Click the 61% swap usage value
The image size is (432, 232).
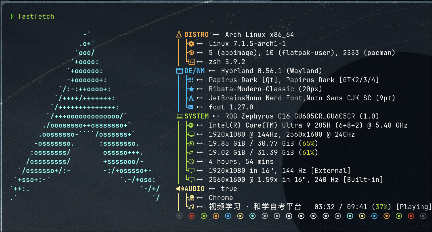pyautogui.click(x=308, y=153)
